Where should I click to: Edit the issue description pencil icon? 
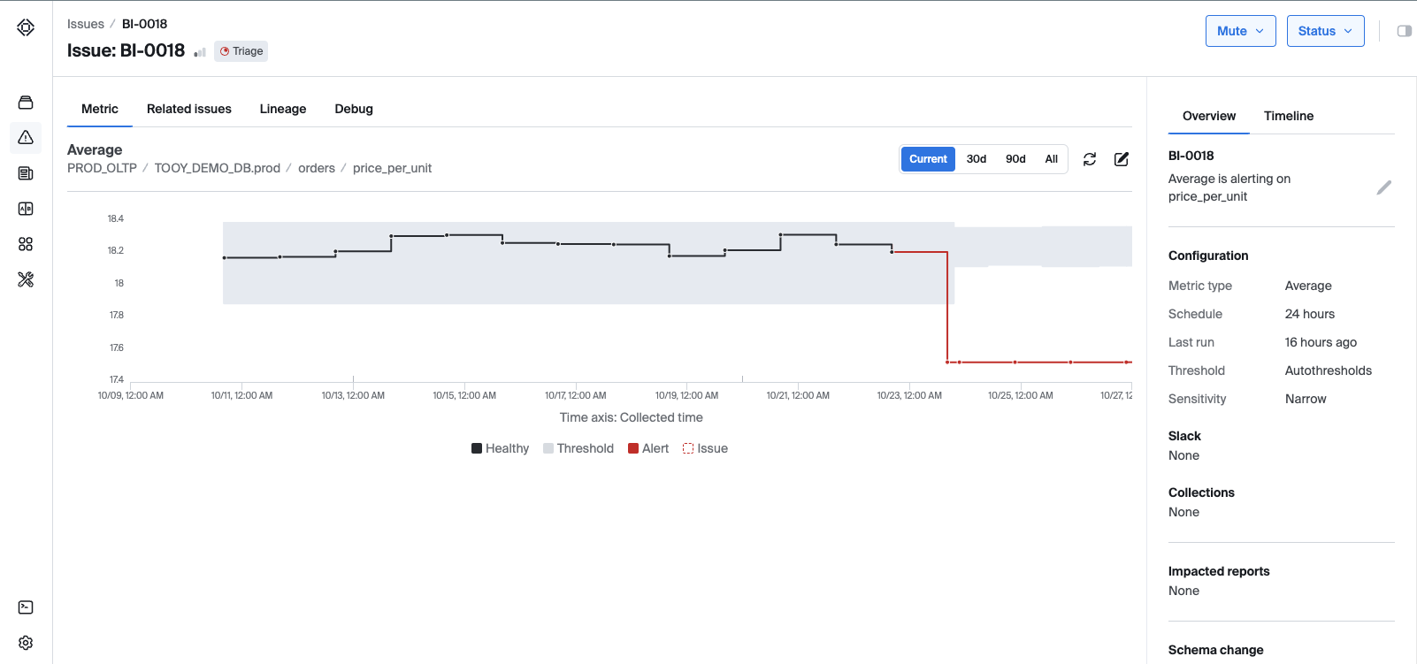[x=1384, y=187]
